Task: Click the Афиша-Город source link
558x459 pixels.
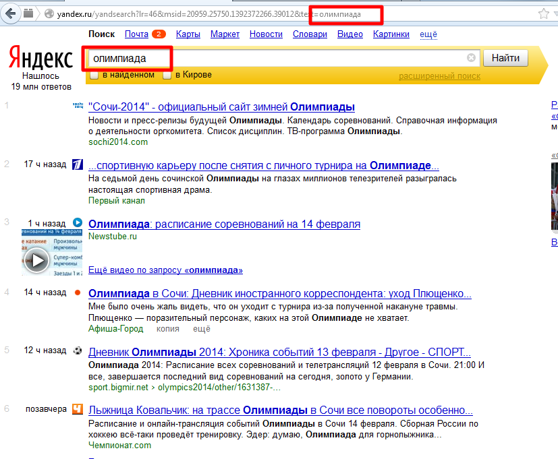Action: pyautogui.click(x=115, y=329)
